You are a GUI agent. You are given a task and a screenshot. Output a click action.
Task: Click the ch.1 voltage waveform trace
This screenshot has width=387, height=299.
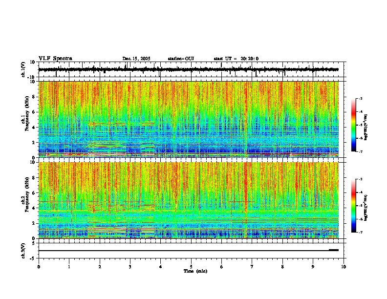click(x=188, y=69)
